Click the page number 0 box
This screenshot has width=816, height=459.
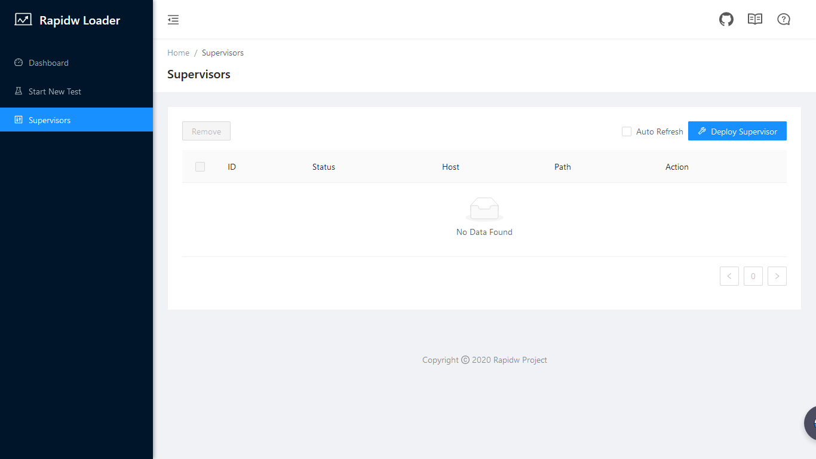coord(753,276)
